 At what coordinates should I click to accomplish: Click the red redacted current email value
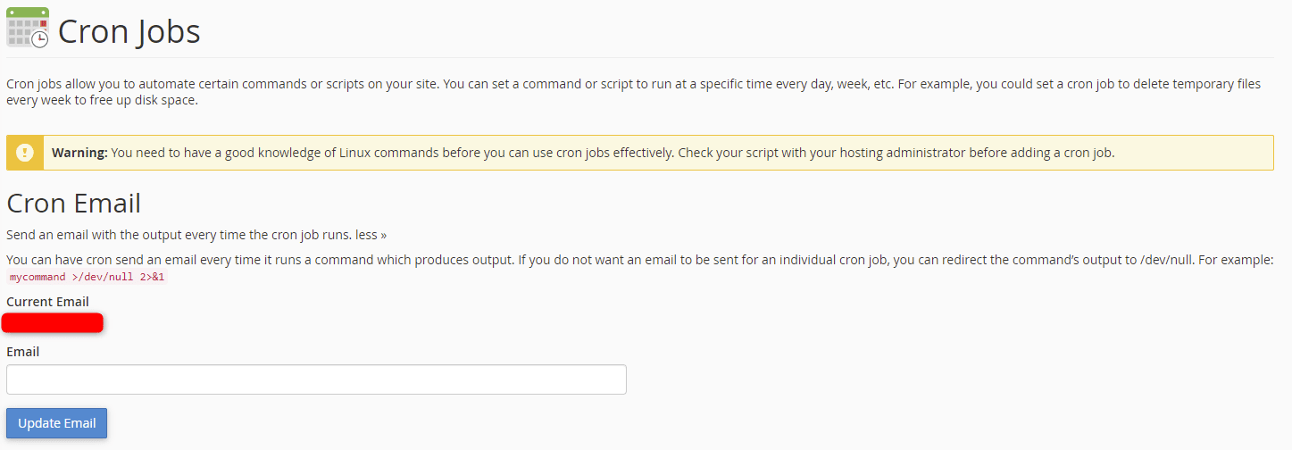(53, 322)
